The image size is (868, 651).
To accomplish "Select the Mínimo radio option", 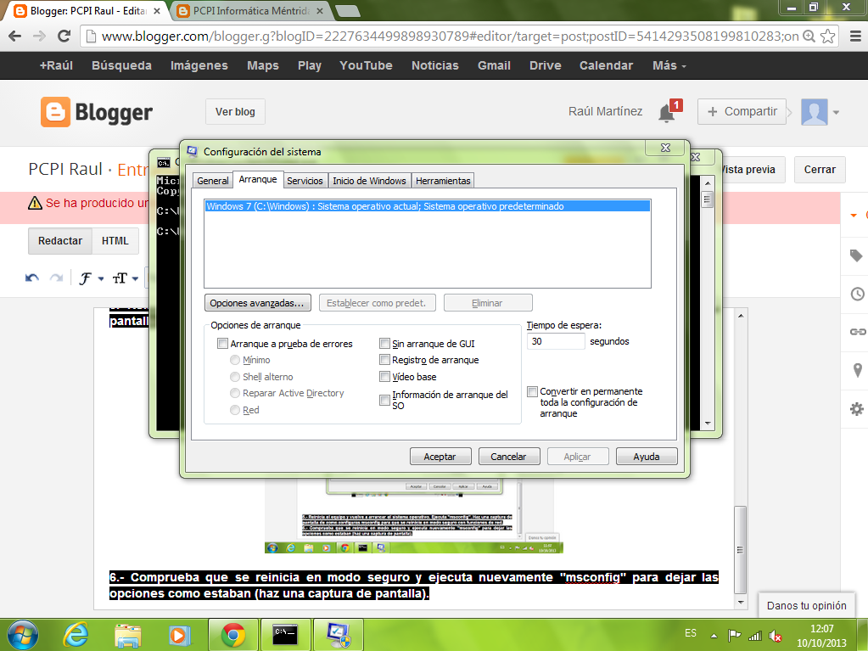I will (235, 360).
